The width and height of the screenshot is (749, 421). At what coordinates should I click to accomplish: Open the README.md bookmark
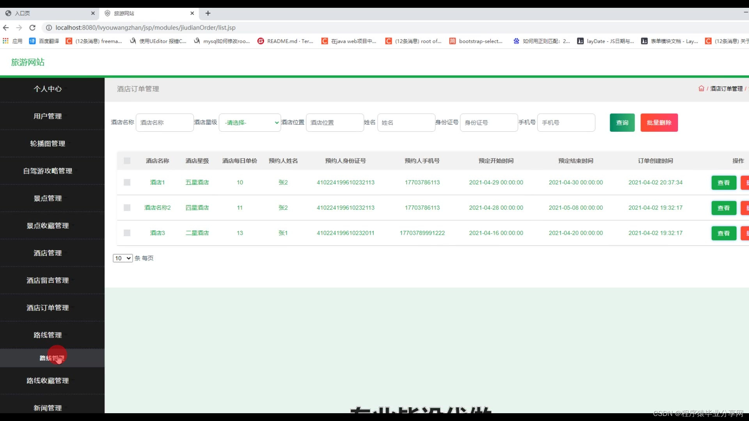click(x=285, y=41)
